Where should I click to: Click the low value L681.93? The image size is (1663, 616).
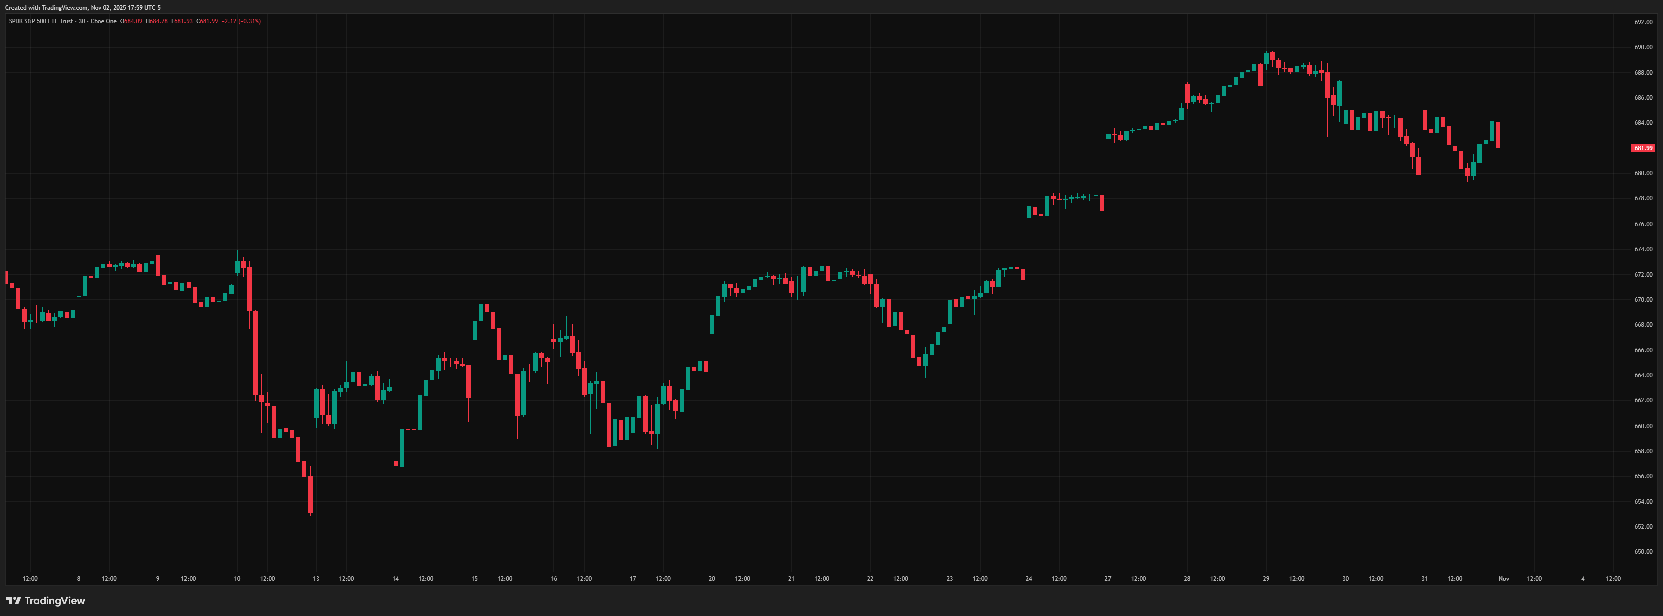pos(181,22)
